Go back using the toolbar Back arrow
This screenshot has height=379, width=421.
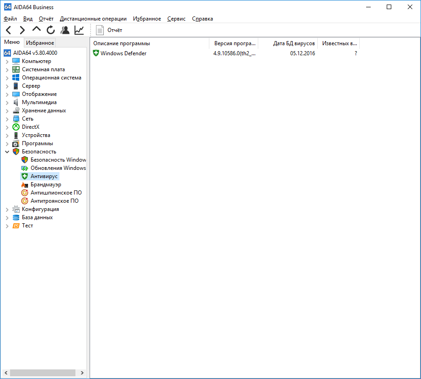coord(9,30)
